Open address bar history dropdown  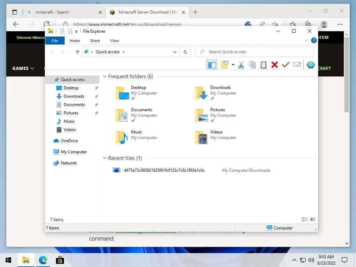click(x=175, y=52)
